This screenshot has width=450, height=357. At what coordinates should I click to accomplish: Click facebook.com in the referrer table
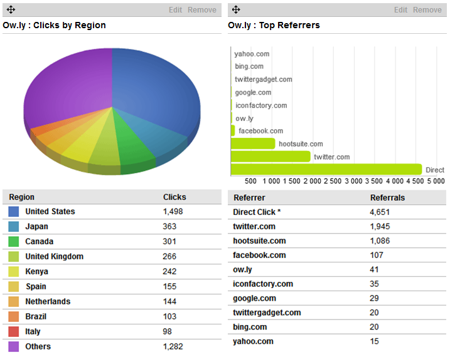point(259,255)
